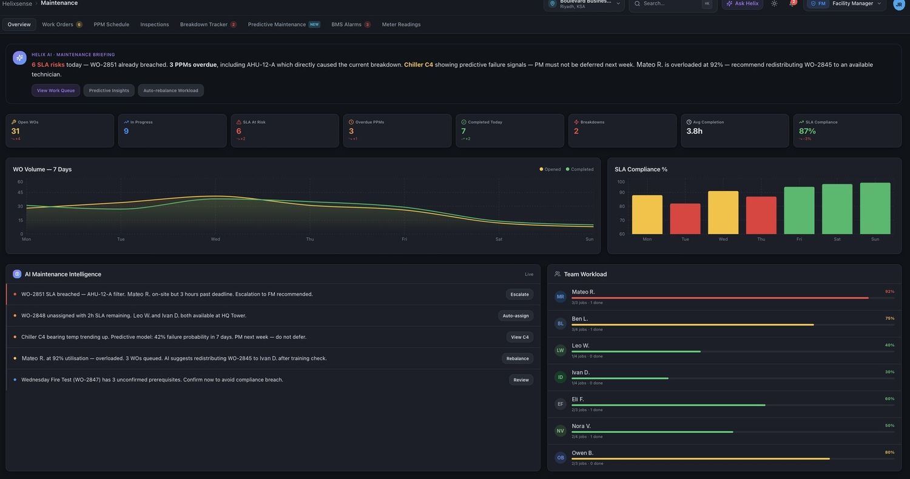910x479 pixels.
Task: Click the Avg Completion timer icon
Action: (689, 122)
